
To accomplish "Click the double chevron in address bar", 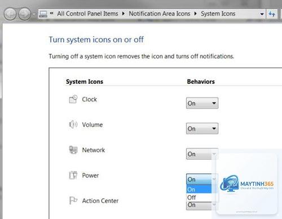I will [52, 13].
